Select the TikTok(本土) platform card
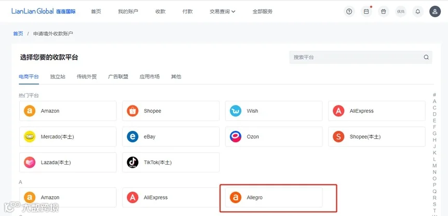The width and height of the screenshot is (448, 216). coord(171,163)
